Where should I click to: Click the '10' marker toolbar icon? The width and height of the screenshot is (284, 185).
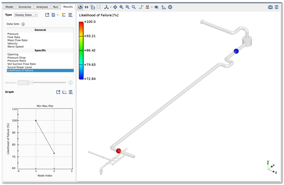[148, 7]
